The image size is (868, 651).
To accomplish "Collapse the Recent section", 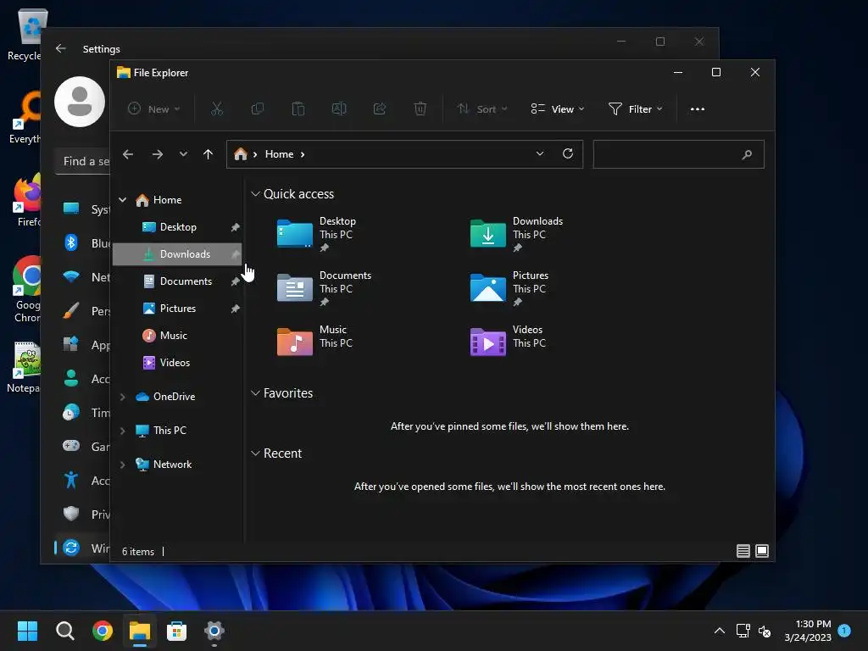I will point(255,453).
